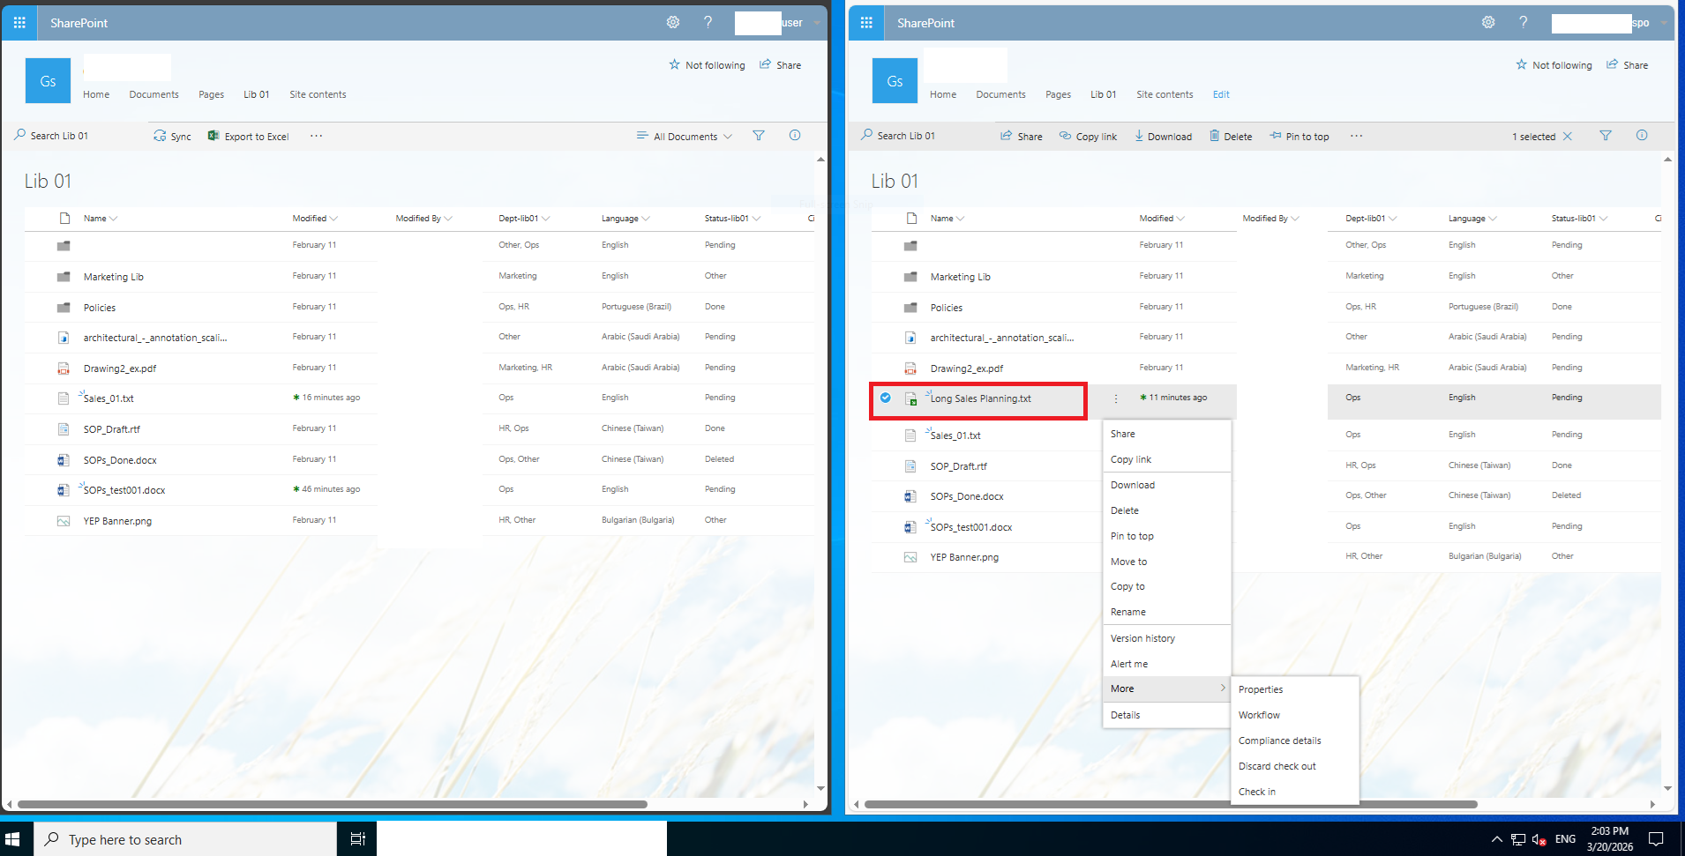The width and height of the screenshot is (1685, 856).
Task: Open app launcher in right SharePoint window
Action: tap(866, 23)
